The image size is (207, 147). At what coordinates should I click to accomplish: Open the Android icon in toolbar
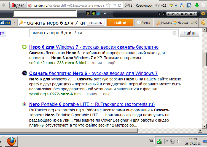click(94, 14)
